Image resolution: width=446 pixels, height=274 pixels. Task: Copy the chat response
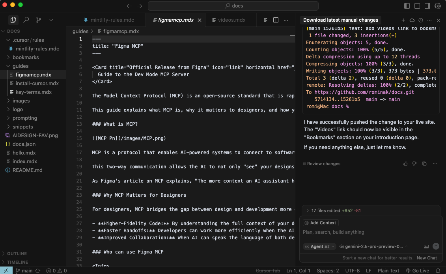[424, 164]
